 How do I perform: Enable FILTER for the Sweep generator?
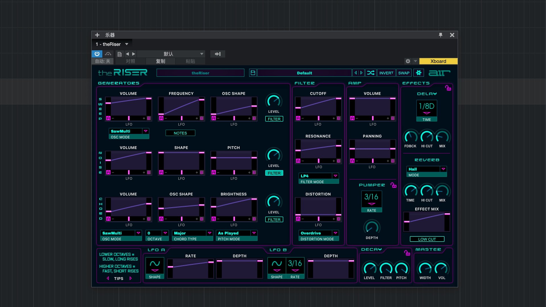click(x=274, y=119)
